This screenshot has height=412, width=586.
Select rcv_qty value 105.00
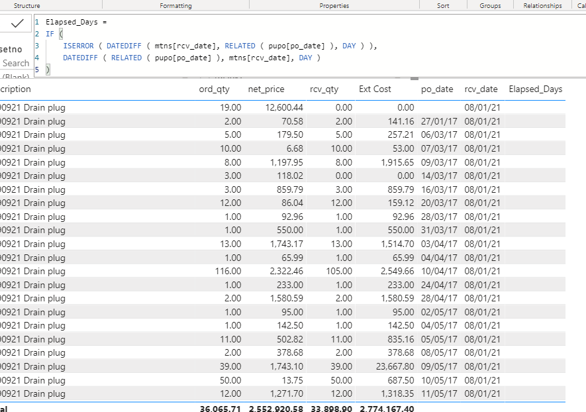click(x=339, y=271)
